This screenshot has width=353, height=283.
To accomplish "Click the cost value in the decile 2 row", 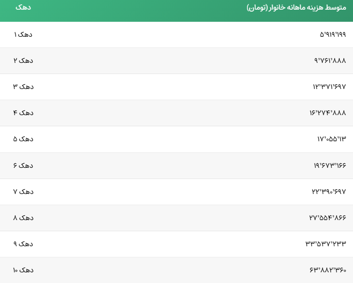I will pyautogui.click(x=330, y=60).
